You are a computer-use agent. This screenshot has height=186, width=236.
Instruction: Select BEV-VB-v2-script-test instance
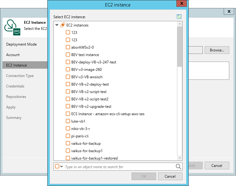89,91
